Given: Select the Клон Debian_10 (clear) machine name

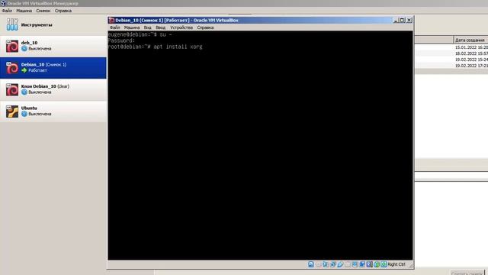Looking at the screenshot, I should click(x=45, y=86).
